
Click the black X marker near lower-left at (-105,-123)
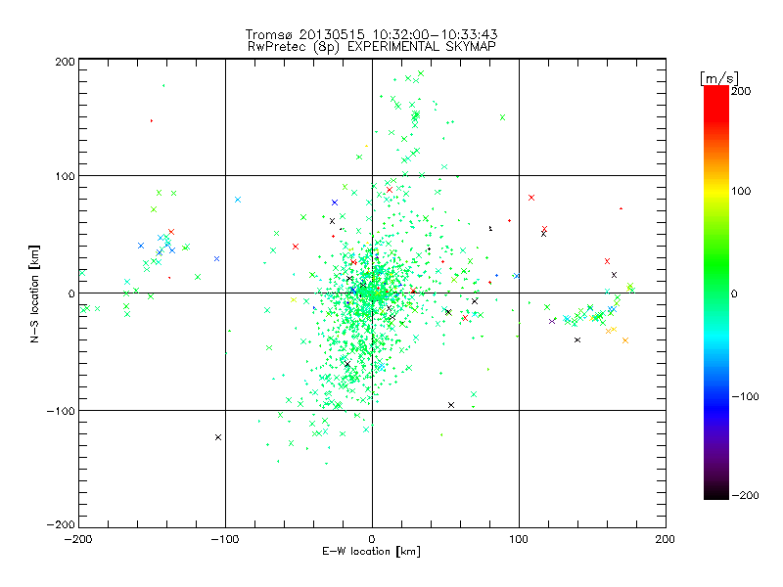218,437
